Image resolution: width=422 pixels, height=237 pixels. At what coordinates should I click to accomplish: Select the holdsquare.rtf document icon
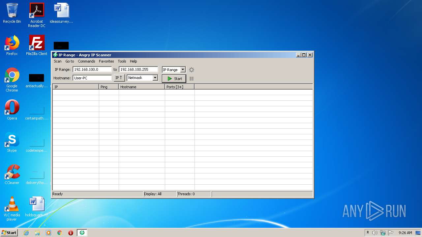pyautogui.click(x=37, y=207)
